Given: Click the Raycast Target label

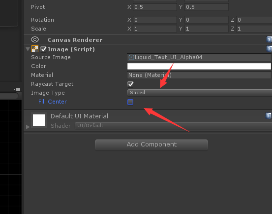Looking at the screenshot, I should (52, 84).
